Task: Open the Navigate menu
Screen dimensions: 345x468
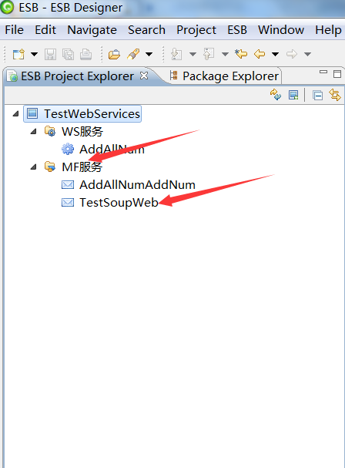Action: 92,30
